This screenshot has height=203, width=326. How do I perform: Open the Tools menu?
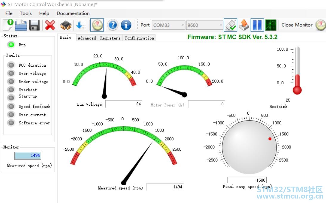tap(26, 13)
